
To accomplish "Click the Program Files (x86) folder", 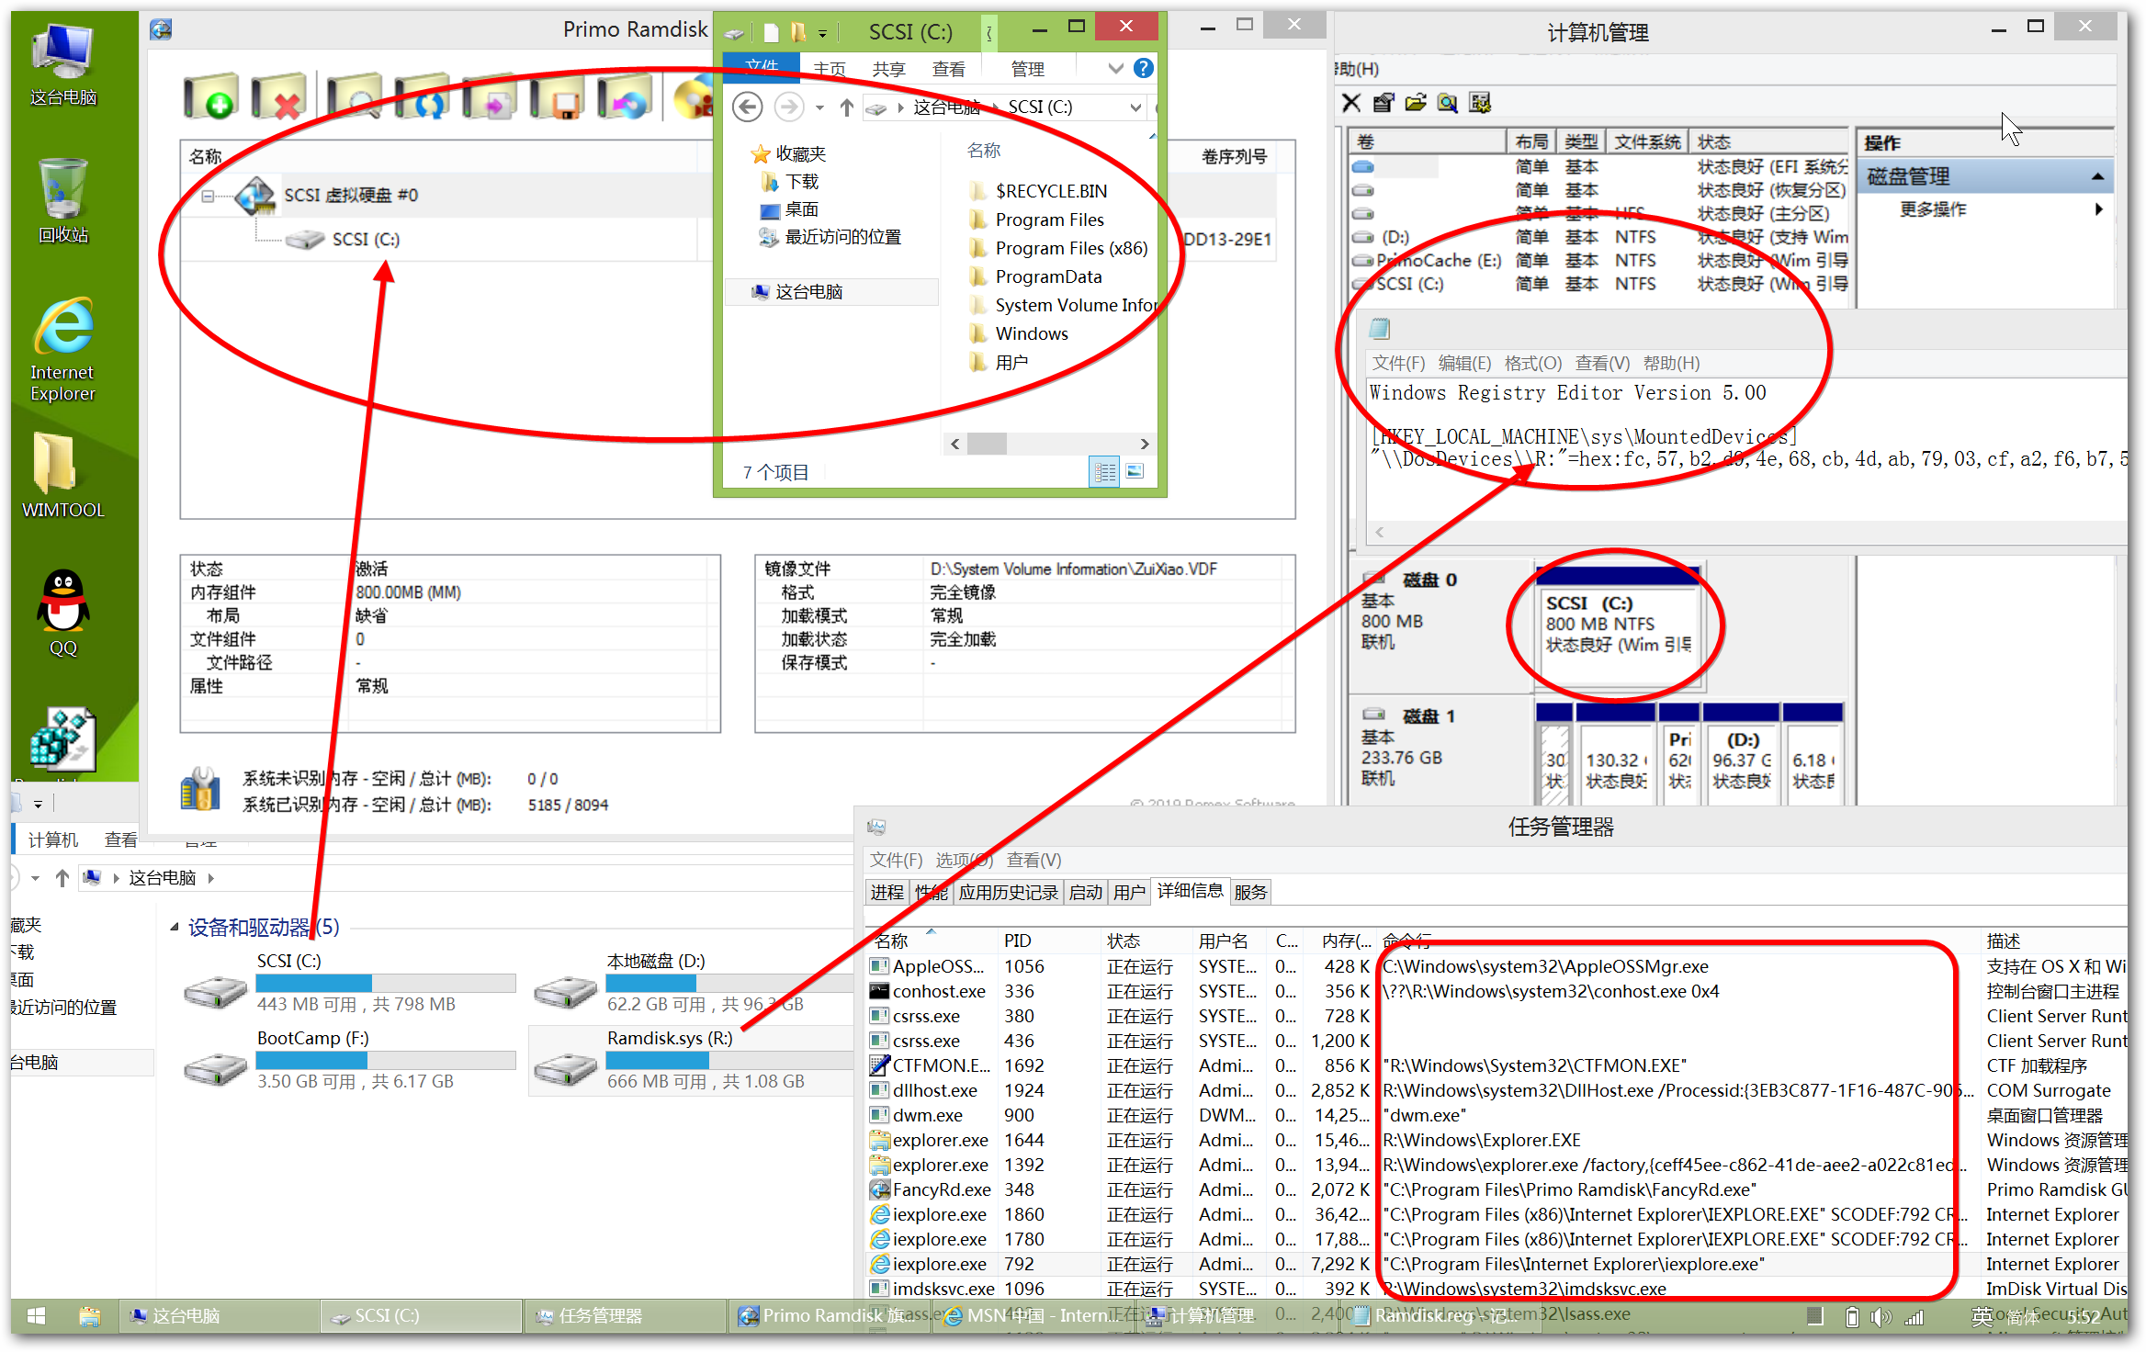I will (1058, 249).
